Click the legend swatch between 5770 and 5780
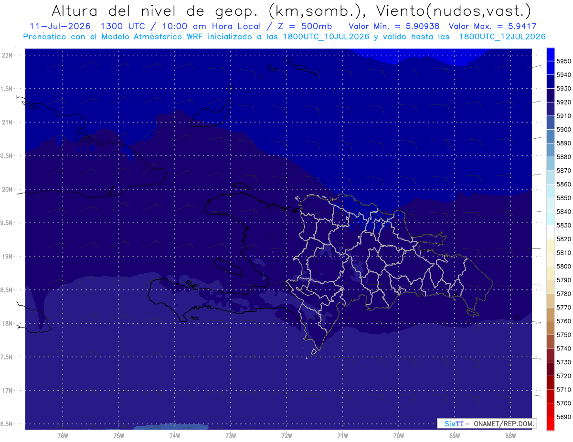Viewport: 573px width, 442px height. [551, 300]
